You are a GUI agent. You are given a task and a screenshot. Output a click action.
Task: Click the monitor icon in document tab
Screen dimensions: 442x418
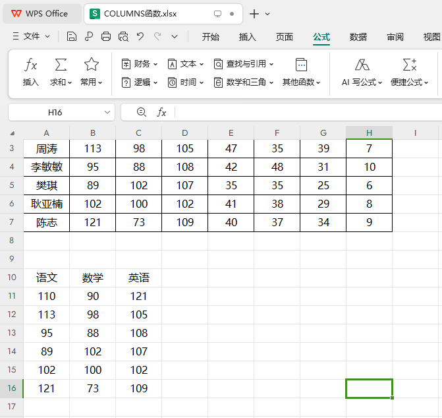coord(217,14)
